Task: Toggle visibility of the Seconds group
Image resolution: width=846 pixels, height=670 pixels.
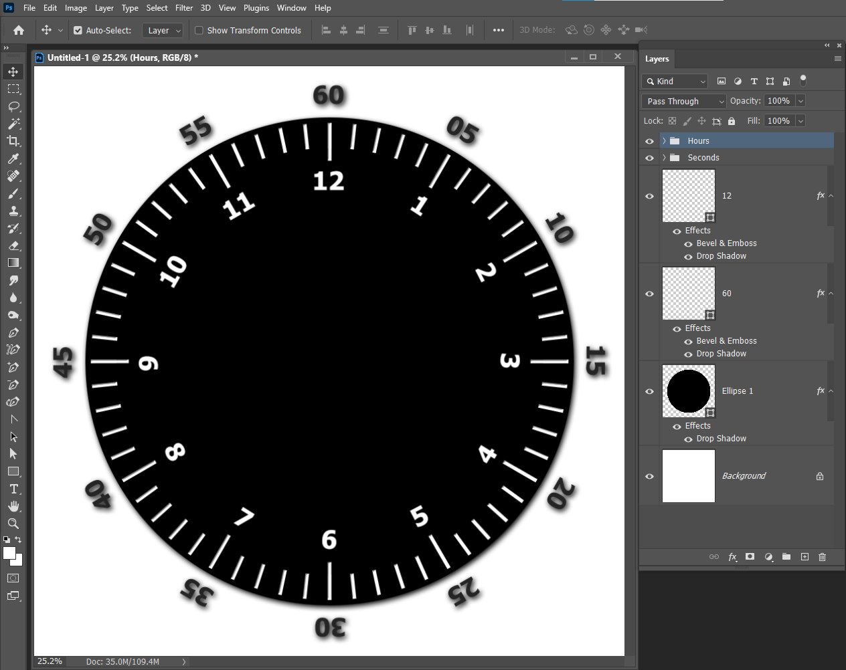Action: [649, 157]
